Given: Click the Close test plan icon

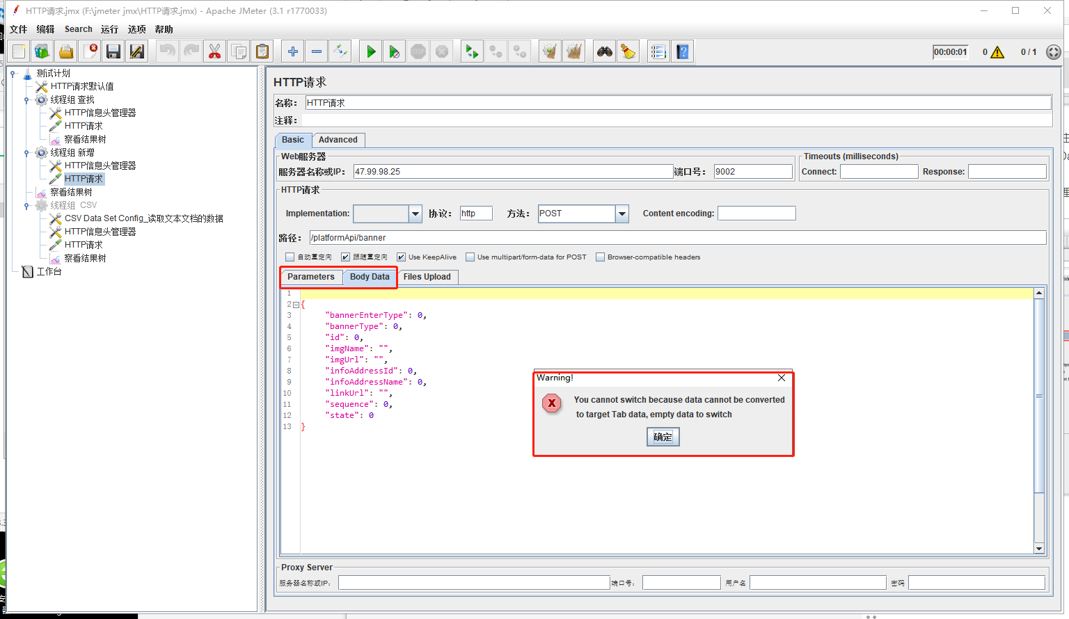Looking at the screenshot, I should [90, 51].
